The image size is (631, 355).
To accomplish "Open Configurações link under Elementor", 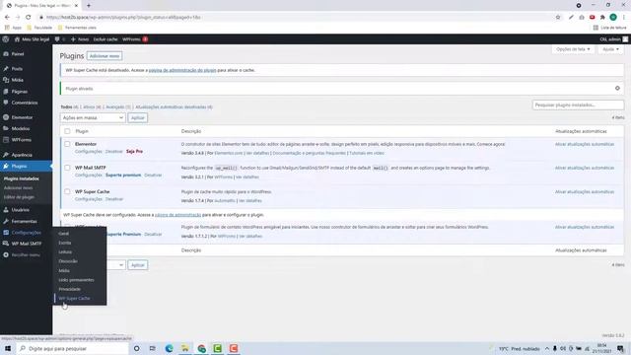I will 89,151.
